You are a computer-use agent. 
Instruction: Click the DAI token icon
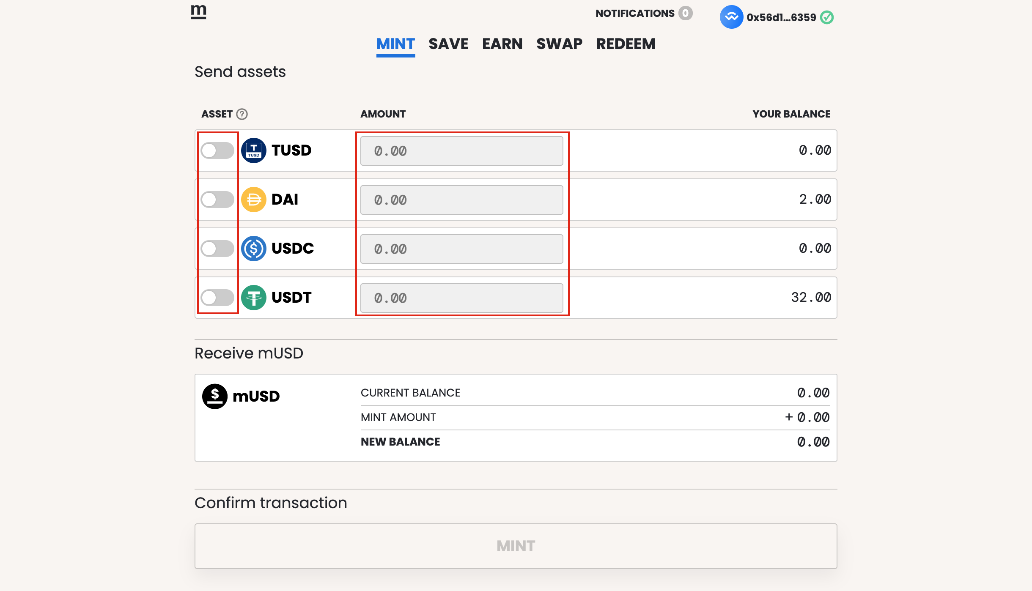click(254, 200)
